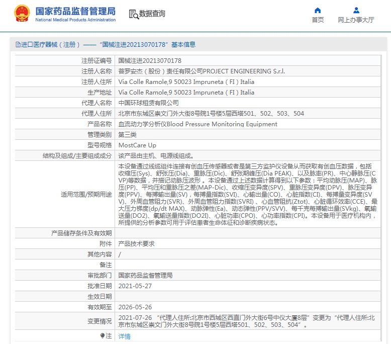The image size is (391, 344).
Task: Click the 注册人名称 label
Action: click(x=96, y=71)
